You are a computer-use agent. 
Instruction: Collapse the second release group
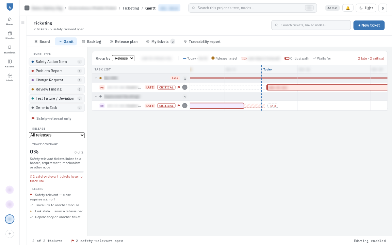[x=96, y=97]
